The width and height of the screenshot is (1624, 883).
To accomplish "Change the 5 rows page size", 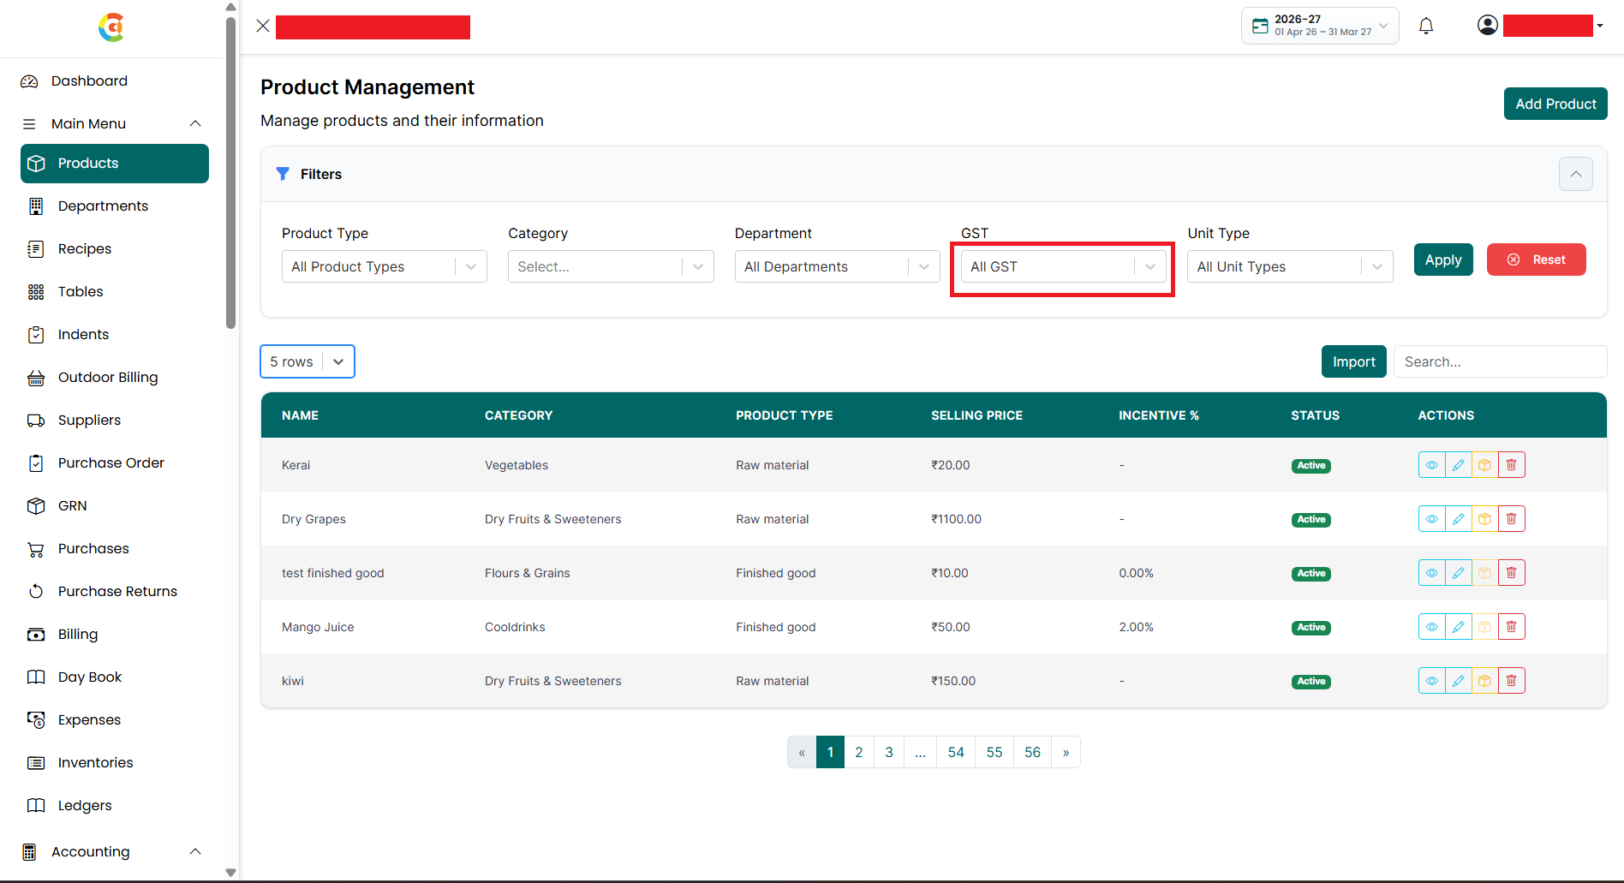I will point(307,361).
